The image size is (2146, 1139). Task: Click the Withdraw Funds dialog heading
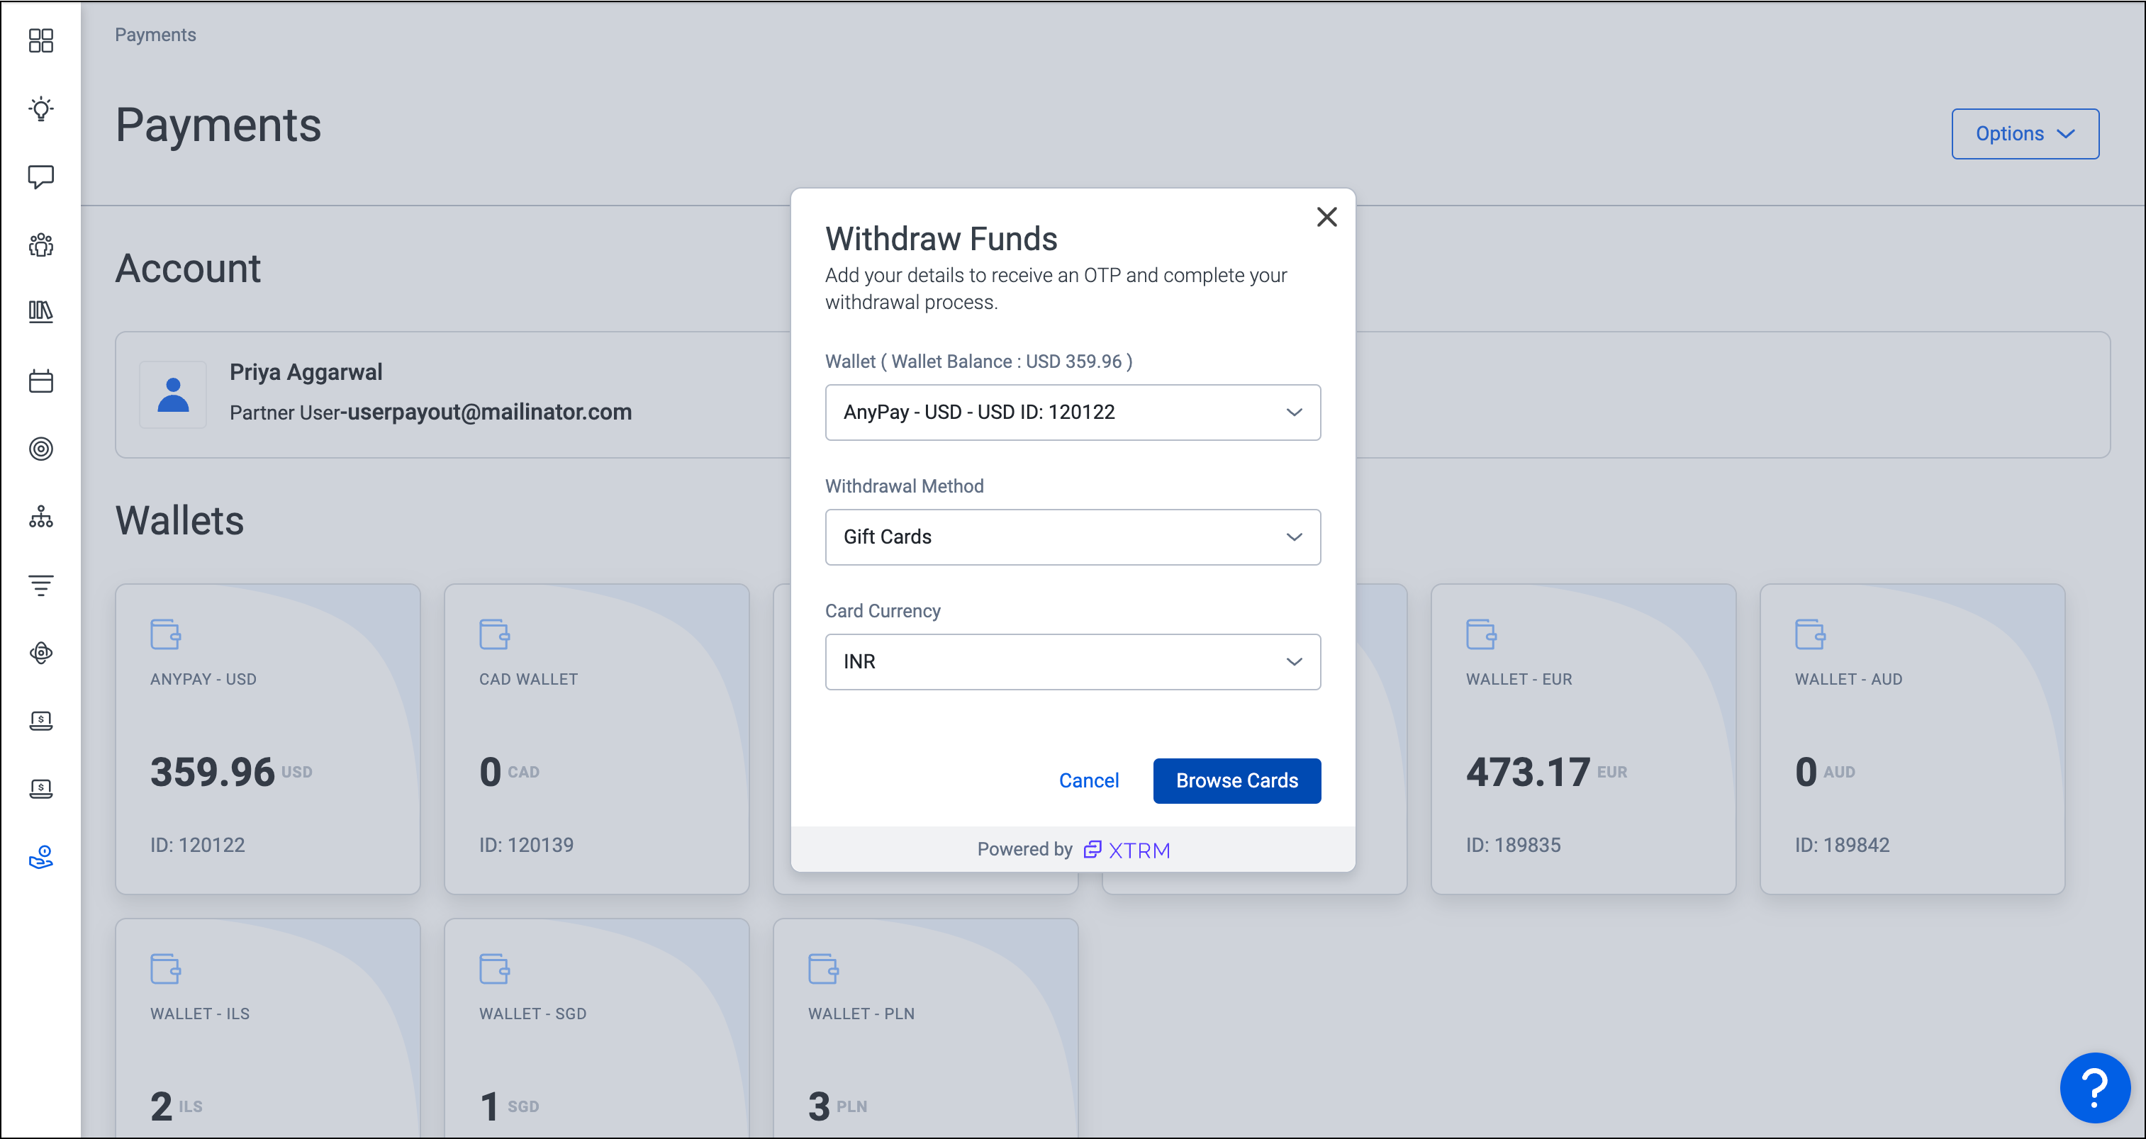pos(941,239)
